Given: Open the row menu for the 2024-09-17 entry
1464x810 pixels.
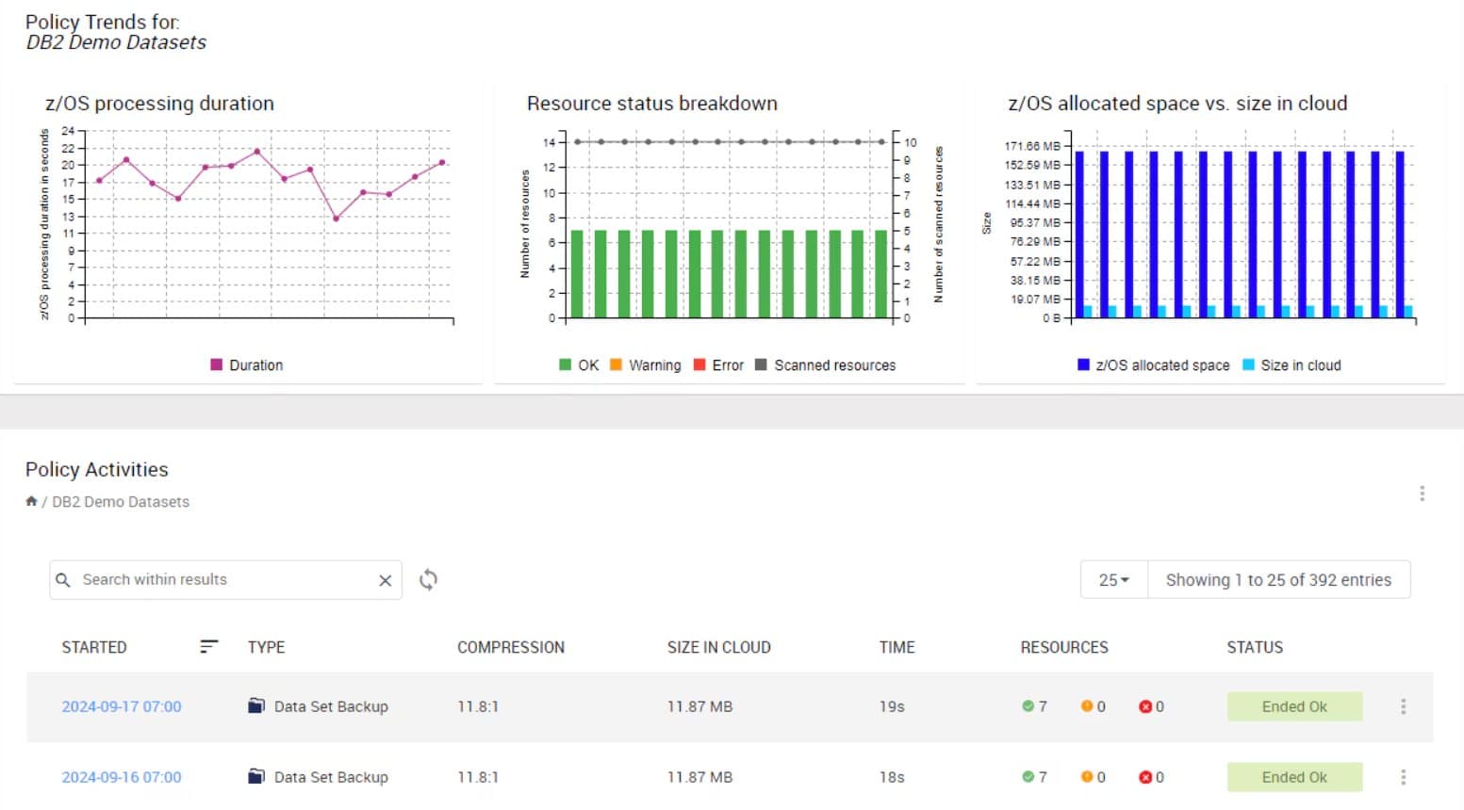Looking at the screenshot, I should point(1403,705).
